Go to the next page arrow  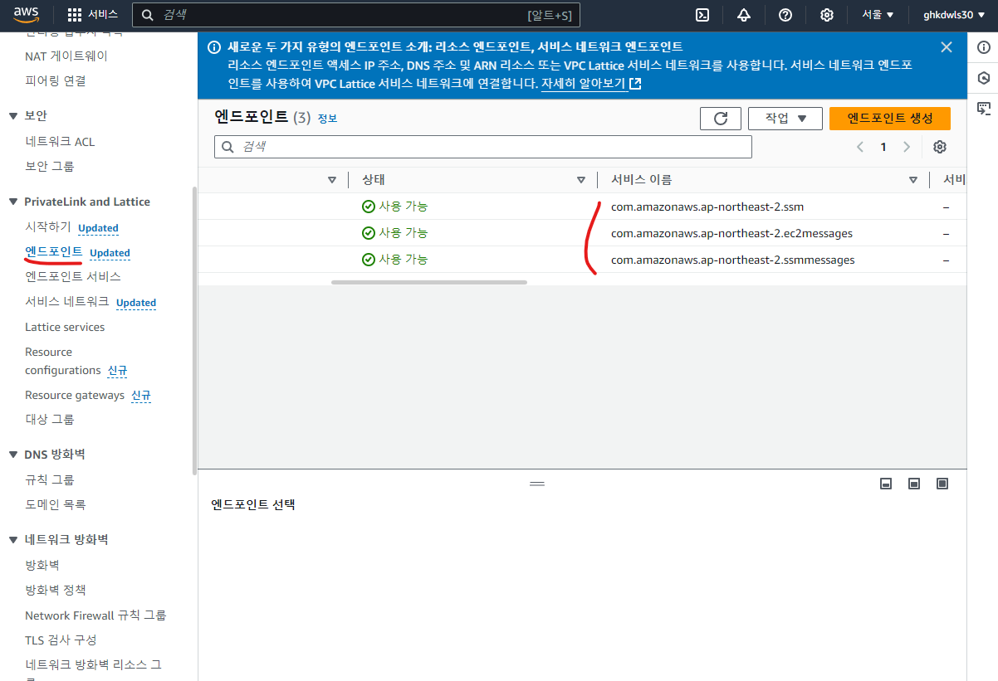click(x=907, y=147)
